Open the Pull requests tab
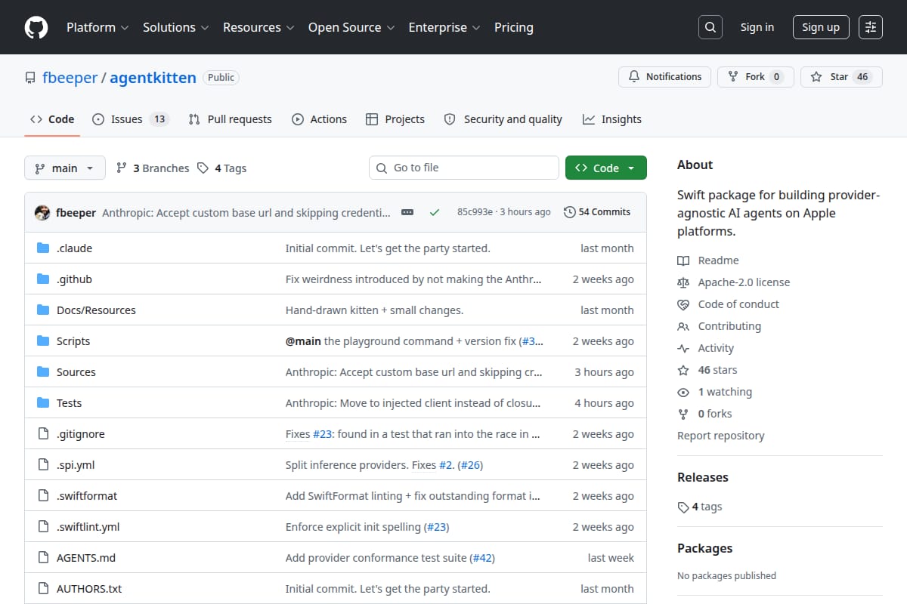 pos(230,119)
